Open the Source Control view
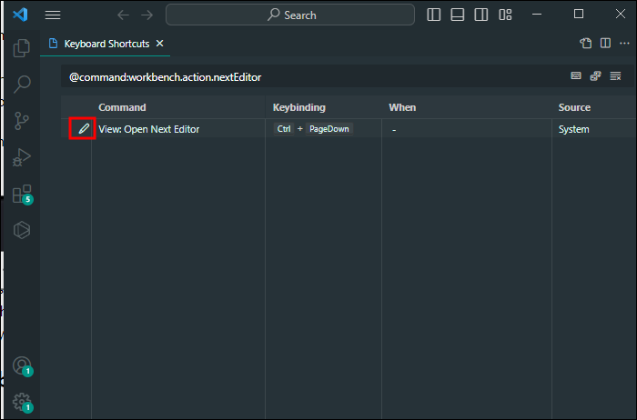 [22, 121]
